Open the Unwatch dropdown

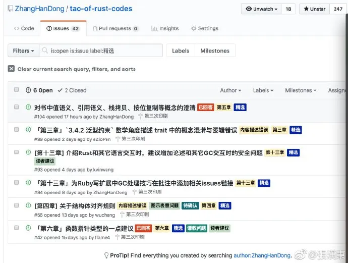coord(261,9)
